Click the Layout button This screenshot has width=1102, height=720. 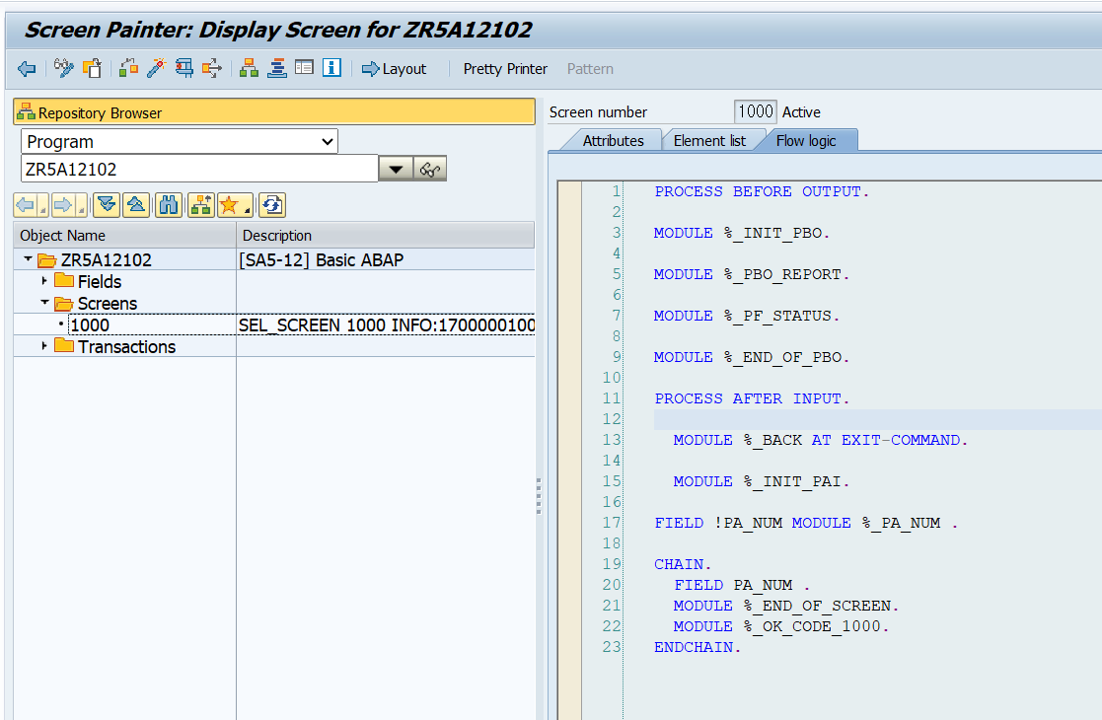coord(395,69)
